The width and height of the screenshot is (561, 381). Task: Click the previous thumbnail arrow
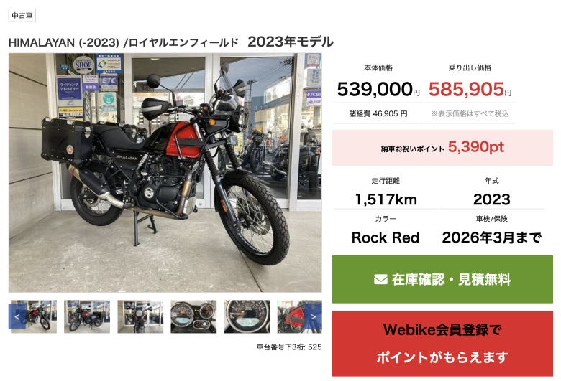(17, 316)
